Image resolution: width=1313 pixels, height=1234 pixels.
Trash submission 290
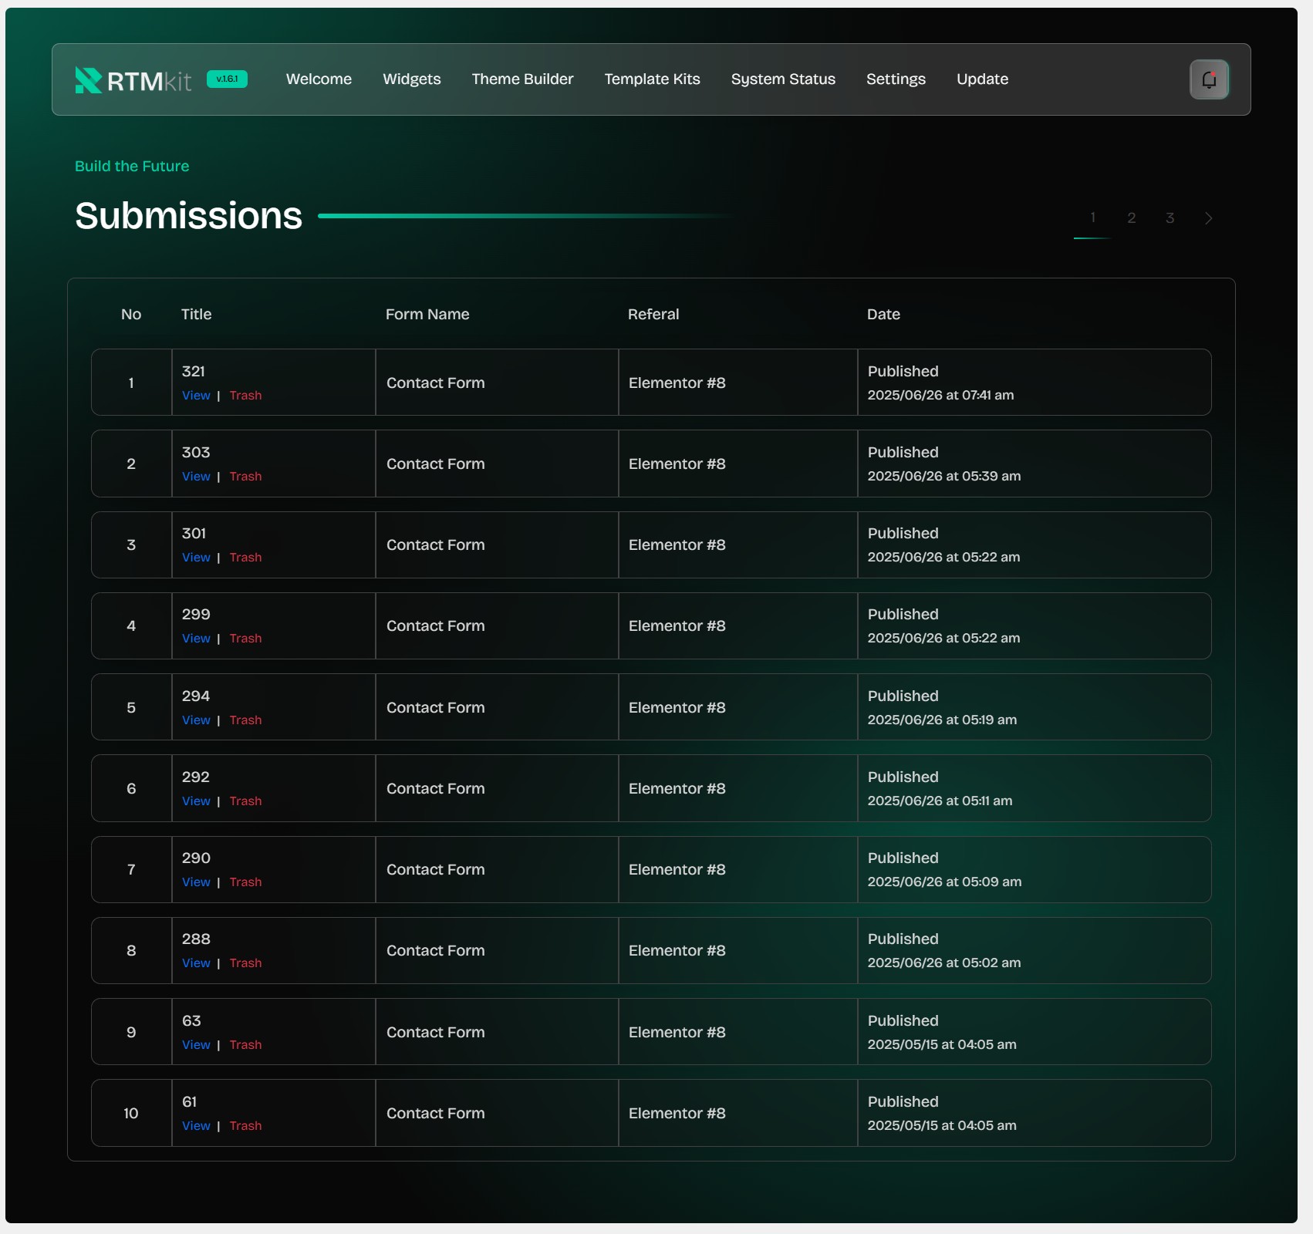pyautogui.click(x=245, y=882)
